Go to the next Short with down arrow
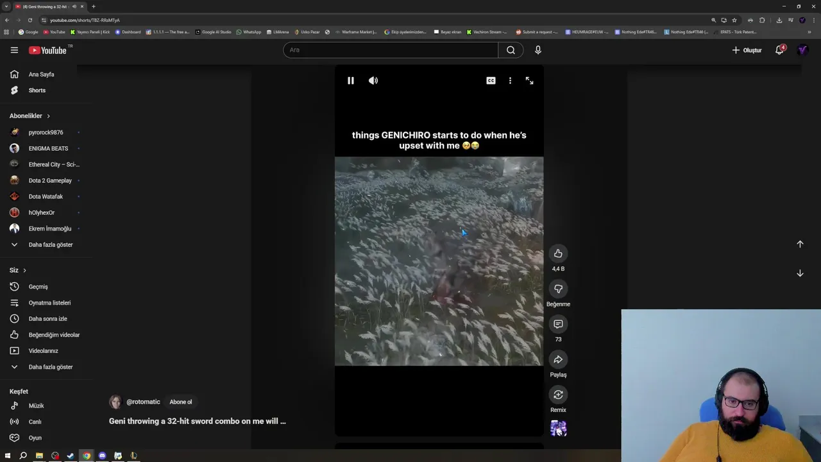This screenshot has width=821, height=462. point(800,273)
